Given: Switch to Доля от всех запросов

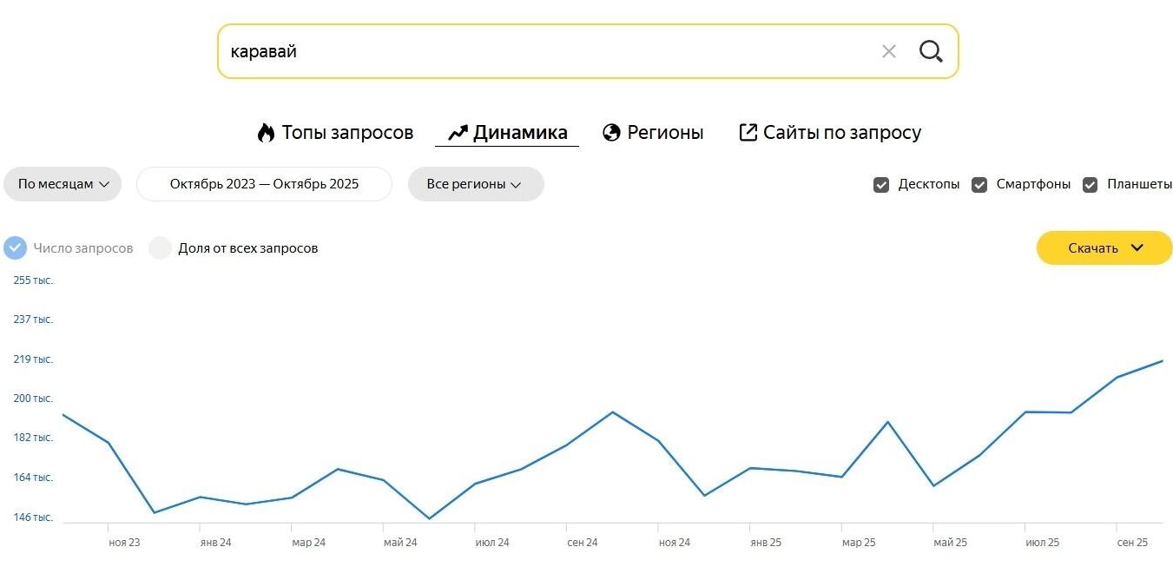Looking at the screenshot, I should [x=160, y=248].
